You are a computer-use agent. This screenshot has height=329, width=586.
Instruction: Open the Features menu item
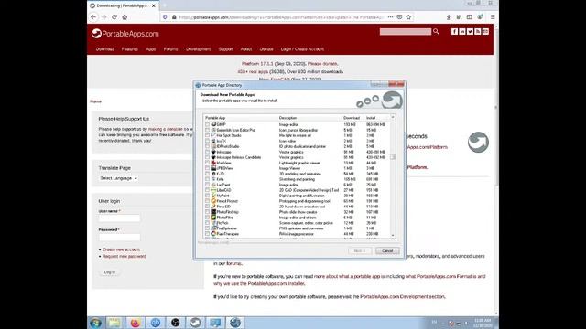pyautogui.click(x=130, y=49)
